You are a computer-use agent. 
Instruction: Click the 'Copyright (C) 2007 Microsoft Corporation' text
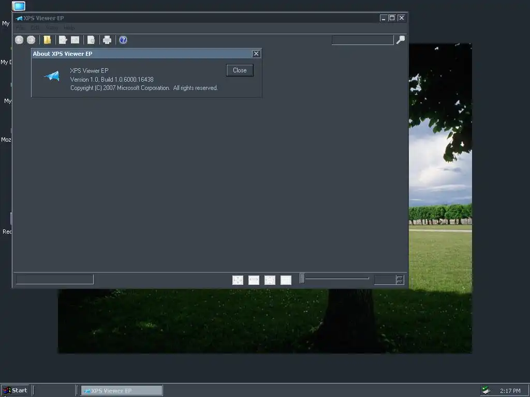[x=120, y=88]
